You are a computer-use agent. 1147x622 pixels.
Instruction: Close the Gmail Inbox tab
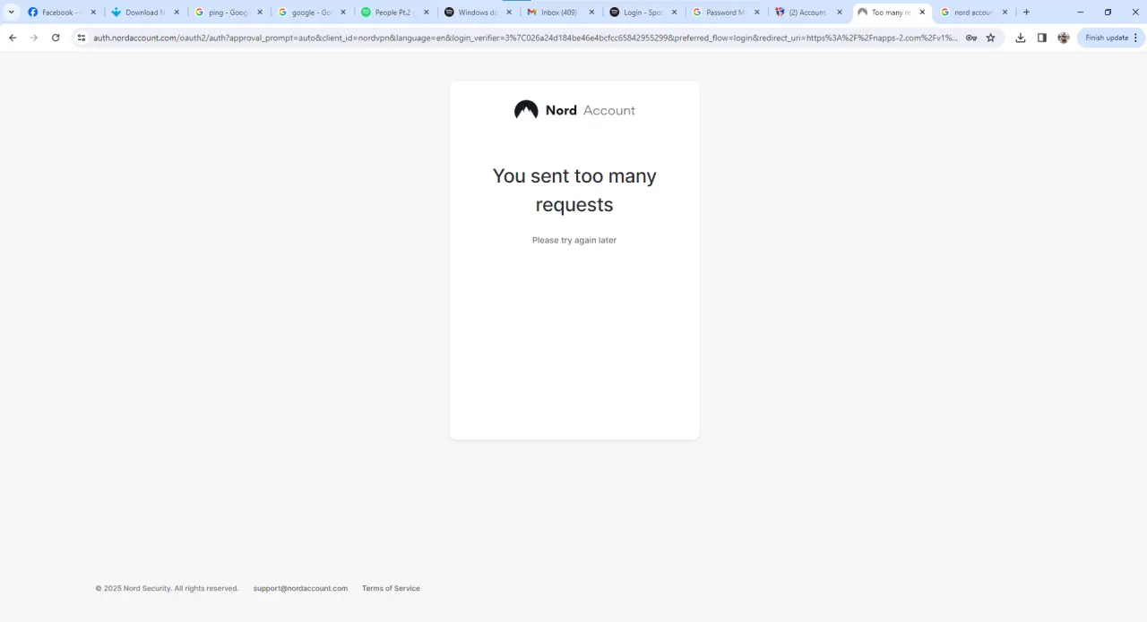(591, 13)
